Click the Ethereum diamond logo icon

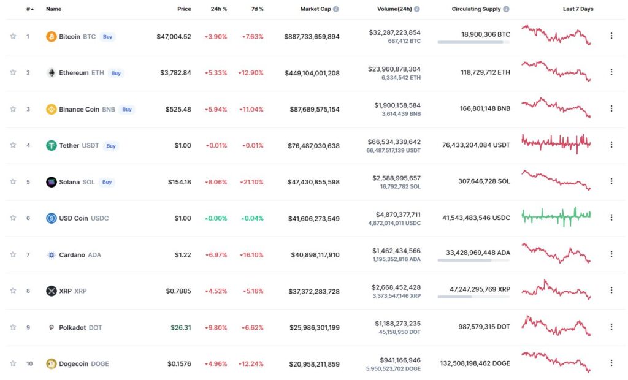point(52,73)
